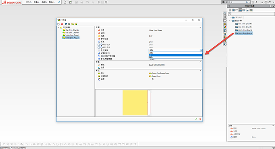
Task: Click the yellow edgeband preview image
Action: 135,103
